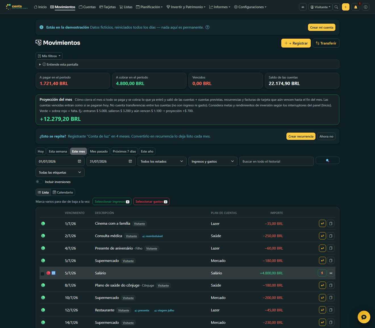This screenshot has height=328, width=375.
Task: Click the Crear recurrencia button
Action: tap(301, 136)
